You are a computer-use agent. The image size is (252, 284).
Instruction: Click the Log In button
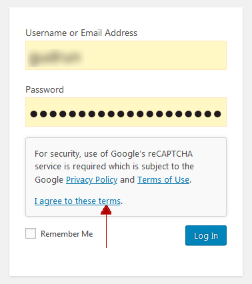pos(206,235)
